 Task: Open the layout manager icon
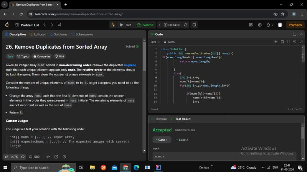pyautogui.click(x=251, y=25)
